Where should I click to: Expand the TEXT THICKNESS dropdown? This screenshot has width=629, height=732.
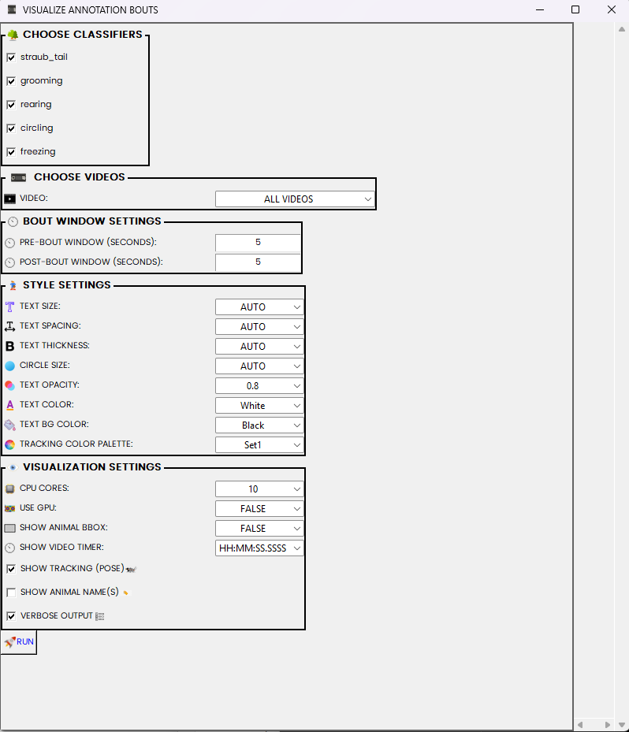point(259,346)
